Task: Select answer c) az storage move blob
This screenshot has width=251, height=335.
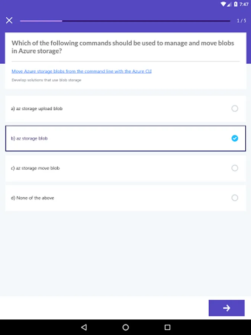Action: [125, 168]
